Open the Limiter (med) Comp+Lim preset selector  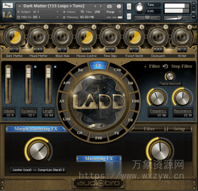[38, 170]
